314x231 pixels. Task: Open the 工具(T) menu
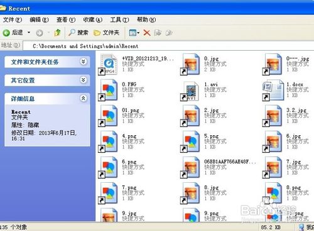click(119, 20)
